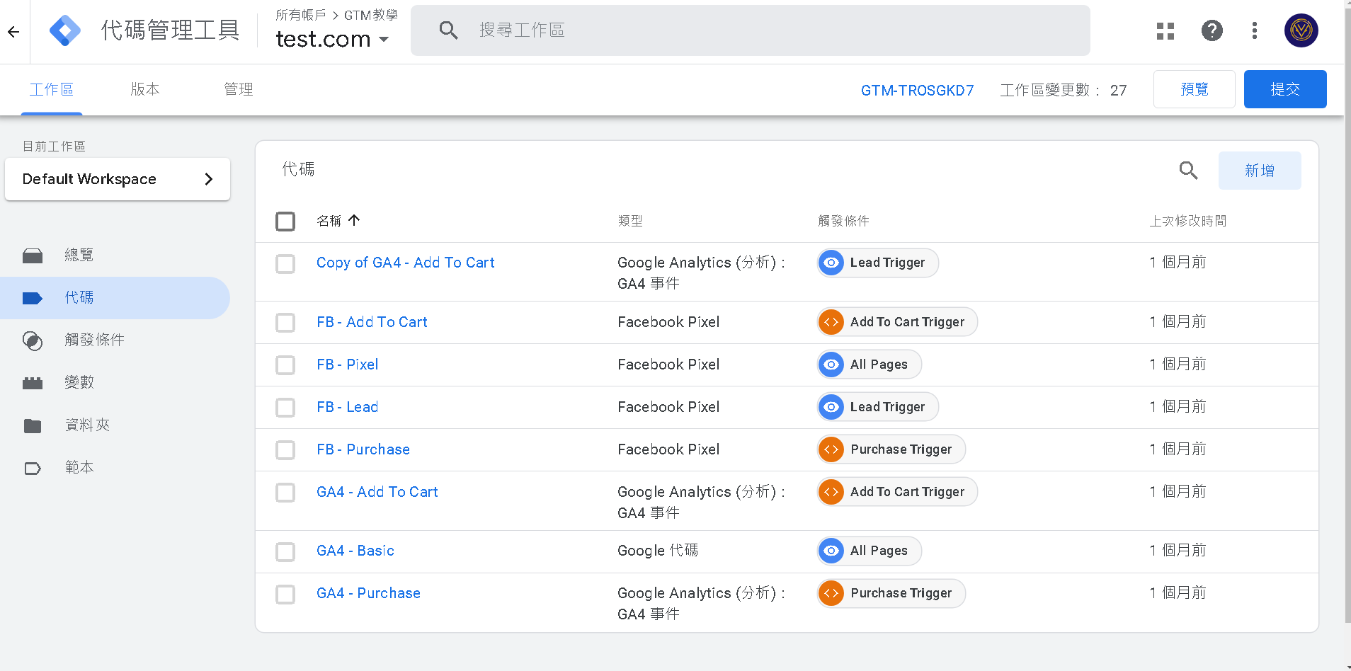Click the workspace search magnifier icon
Screen dimensions: 1351x671
coord(448,30)
